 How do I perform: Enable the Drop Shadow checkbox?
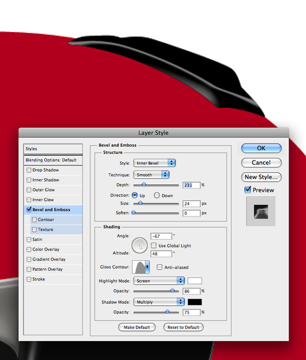tap(29, 170)
